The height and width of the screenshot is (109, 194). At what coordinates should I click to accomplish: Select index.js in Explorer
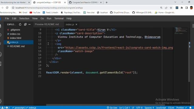(x=18, y=42)
